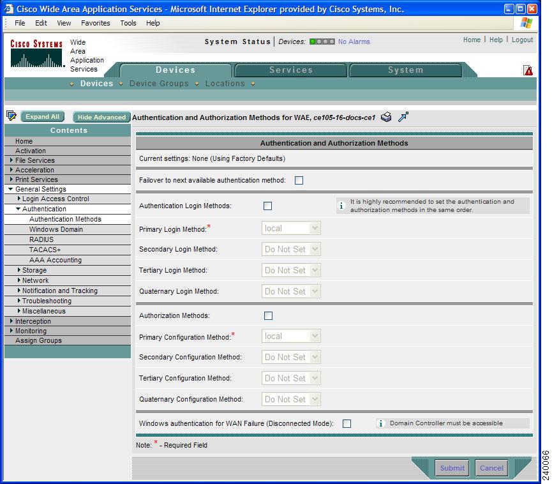Open the Tools menu
This screenshot has width=552, height=484.
click(x=128, y=23)
